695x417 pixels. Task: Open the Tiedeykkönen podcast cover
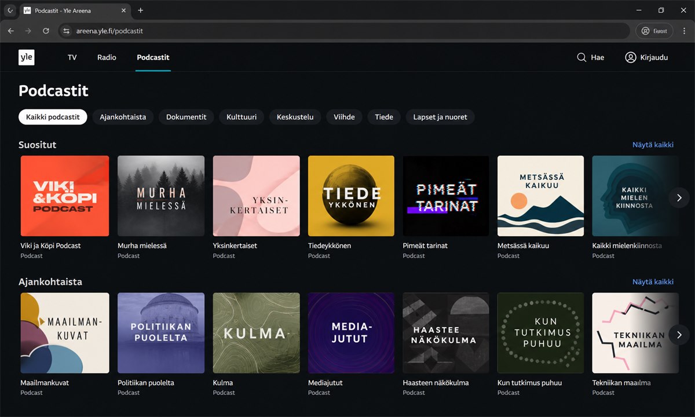coord(351,196)
